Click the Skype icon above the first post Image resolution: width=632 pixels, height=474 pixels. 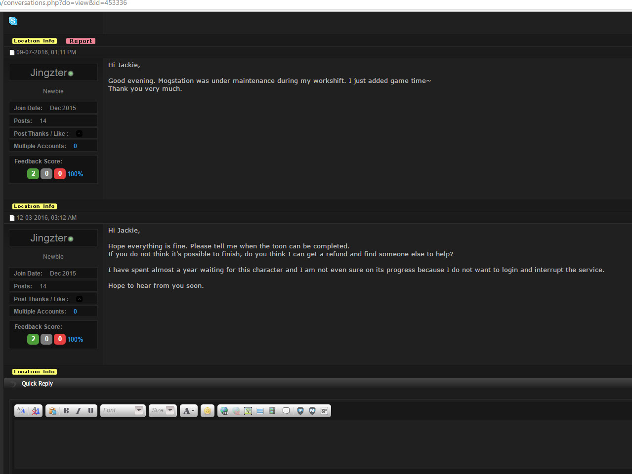[13, 21]
